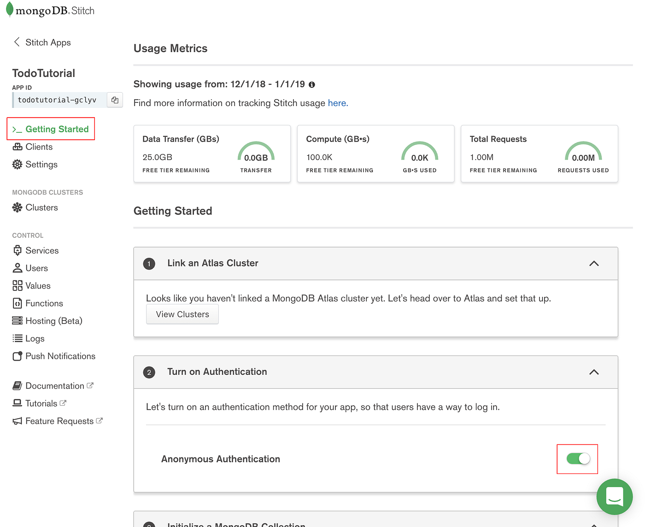Open the Functions menu item

point(44,303)
